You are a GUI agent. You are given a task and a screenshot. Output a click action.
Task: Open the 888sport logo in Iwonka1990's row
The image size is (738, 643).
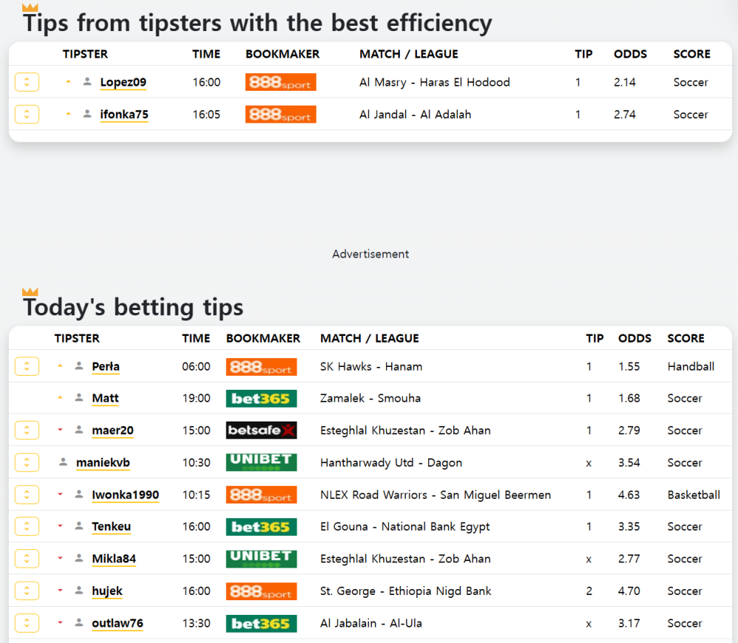(x=261, y=495)
